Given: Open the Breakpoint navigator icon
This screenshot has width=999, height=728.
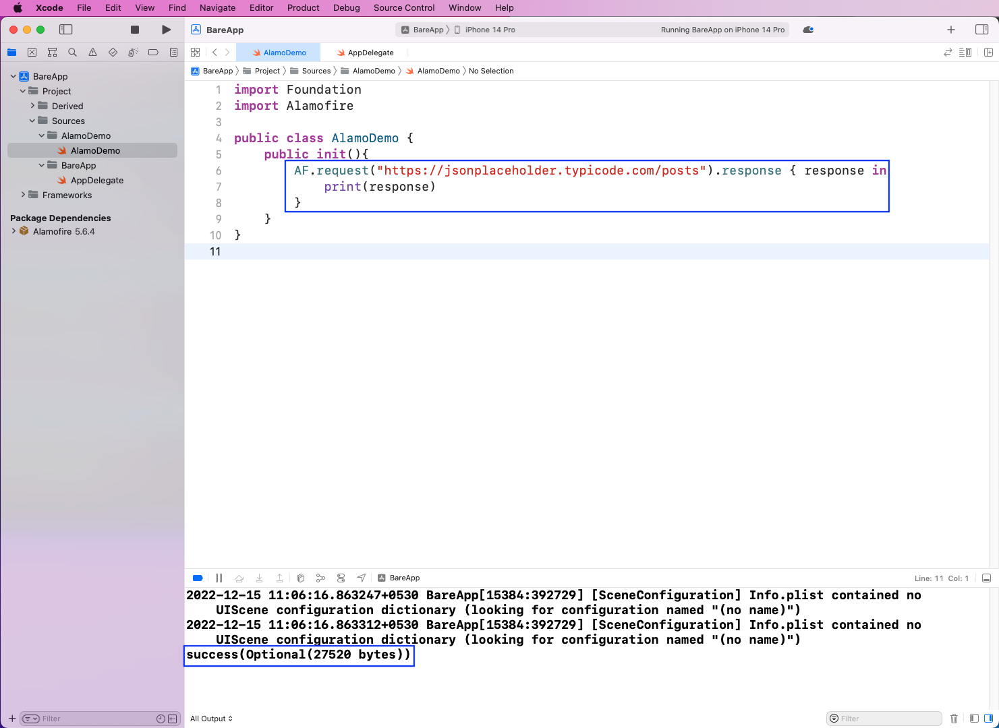Looking at the screenshot, I should [153, 53].
